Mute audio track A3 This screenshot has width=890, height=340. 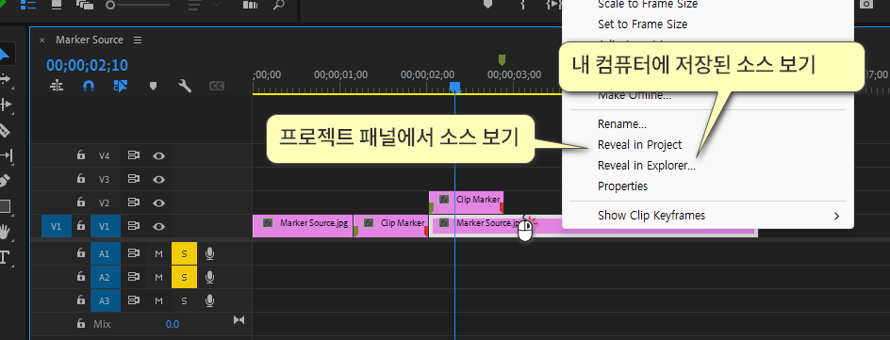coord(159,300)
